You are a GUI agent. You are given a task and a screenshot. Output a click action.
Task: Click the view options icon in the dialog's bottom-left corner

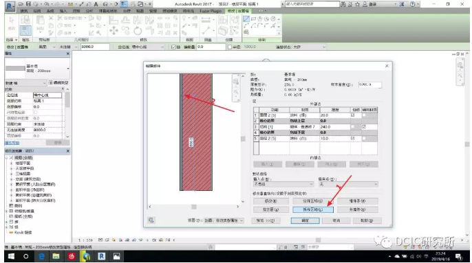[x=151, y=220]
